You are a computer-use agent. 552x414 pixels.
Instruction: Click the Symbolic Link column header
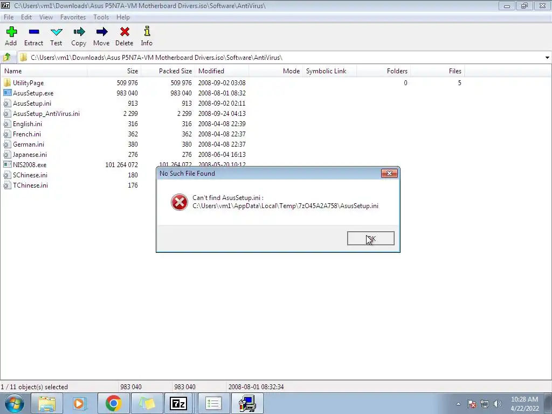pyautogui.click(x=329, y=71)
